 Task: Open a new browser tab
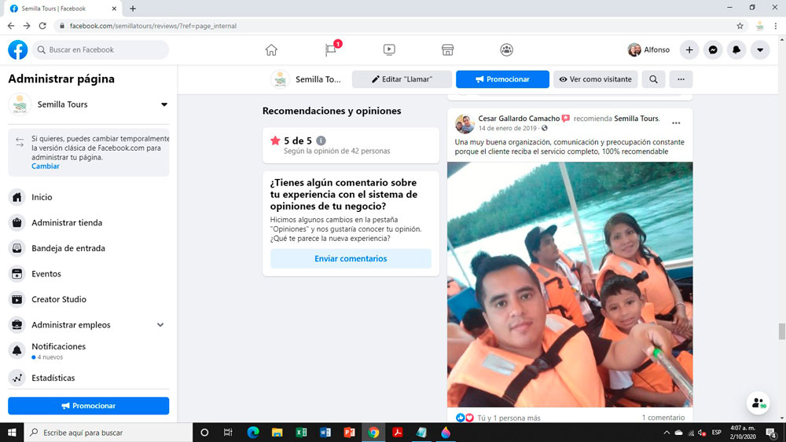tap(133, 9)
